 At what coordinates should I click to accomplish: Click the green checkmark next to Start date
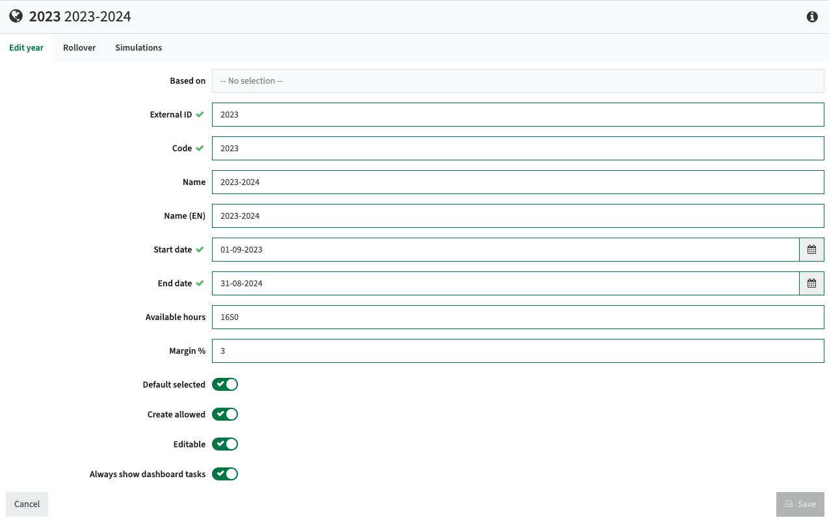click(200, 249)
